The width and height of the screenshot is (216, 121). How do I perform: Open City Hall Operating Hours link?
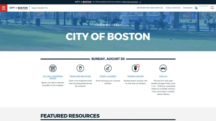coord(53,77)
